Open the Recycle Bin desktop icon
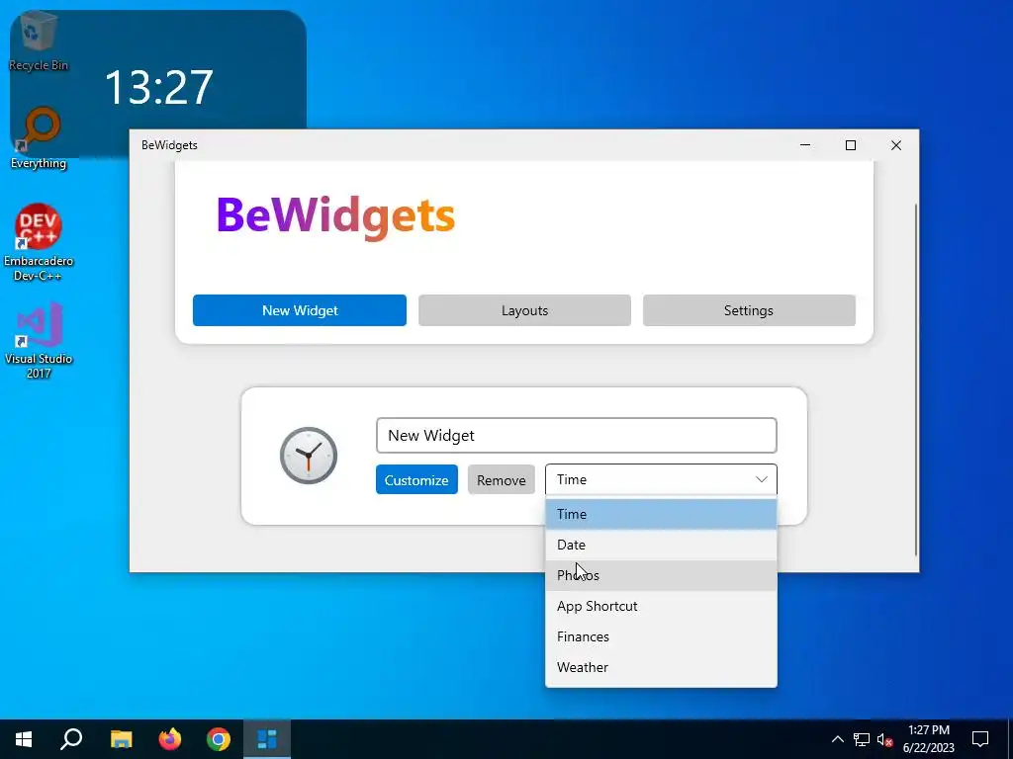This screenshot has height=759, width=1013. point(39,42)
